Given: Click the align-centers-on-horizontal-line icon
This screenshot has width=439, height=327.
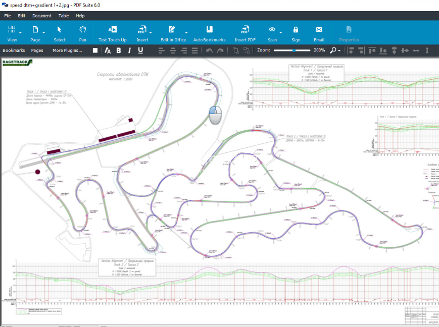Looking at the screenshot, I should pos(405,50).
